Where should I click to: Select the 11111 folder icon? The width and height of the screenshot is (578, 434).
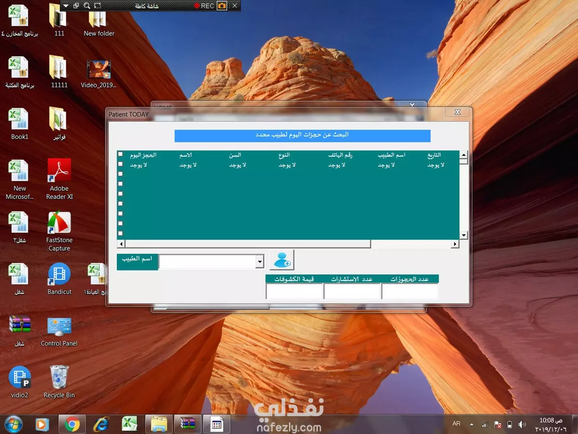(x=59, y=72)
